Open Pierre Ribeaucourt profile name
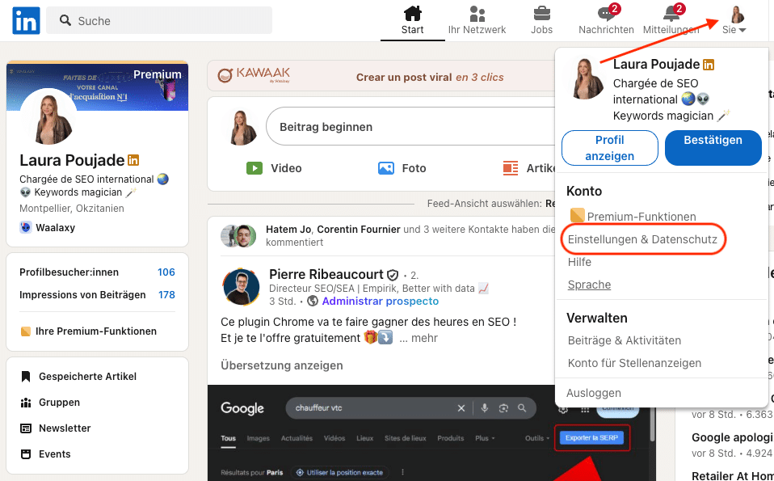Viewport: 774px width, 481px height. (326, 274)
